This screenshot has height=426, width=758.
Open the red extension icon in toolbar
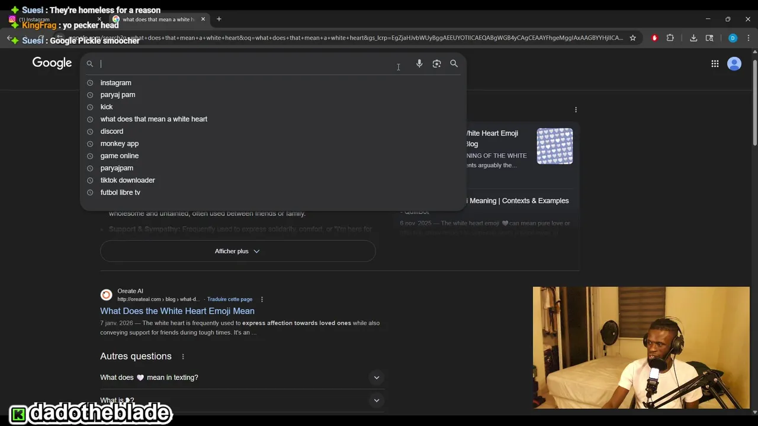coord(654,38)
